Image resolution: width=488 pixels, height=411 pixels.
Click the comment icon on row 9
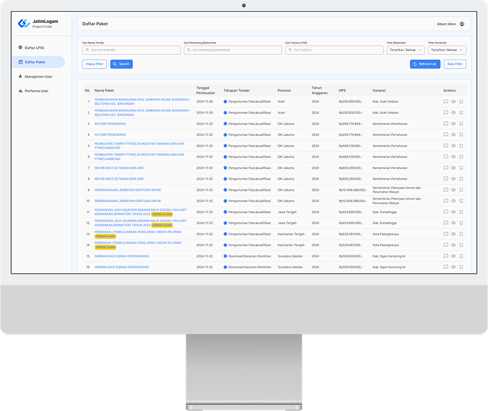point(446,190)
